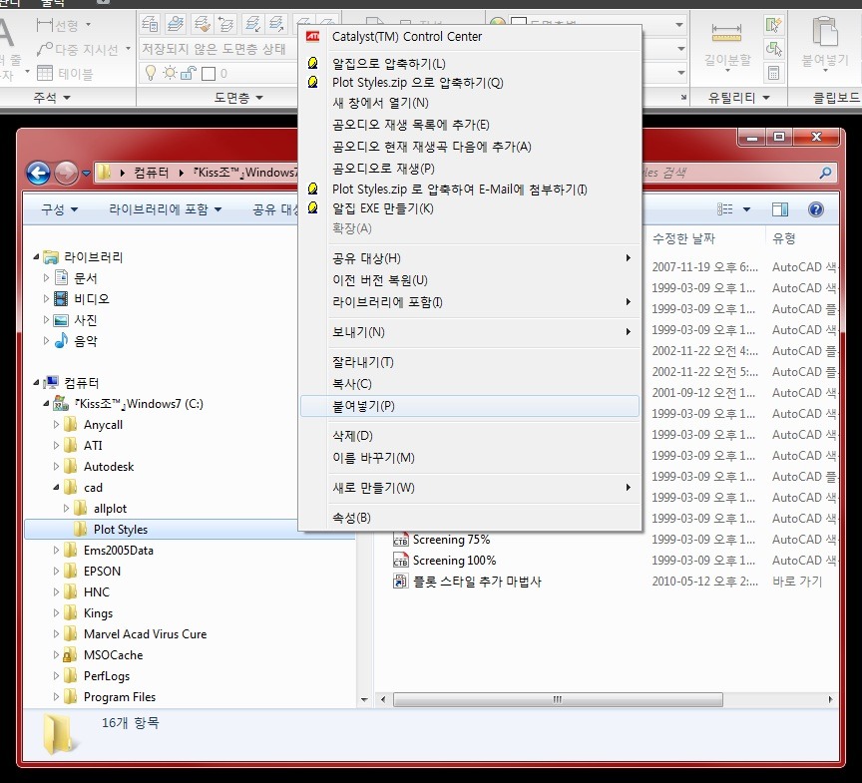This screenshot has width=862, height=783.
Task: Select the Autodesk folder in tree
Action: click(x=109, y=467)
